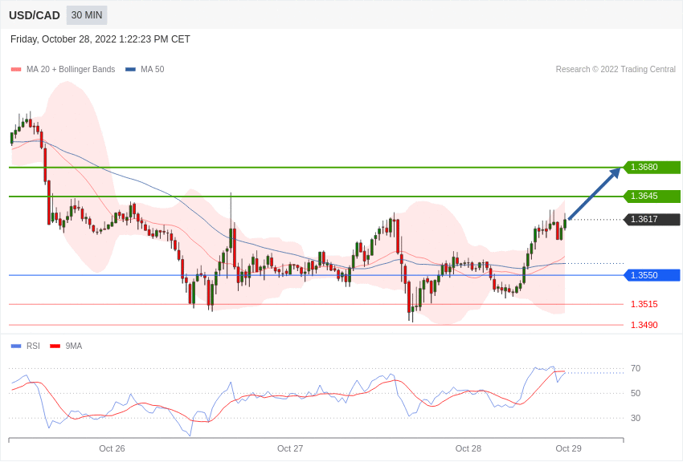Click the RSI 50 axis label
Viewport: 683px width, 462px height.
tap(636, 393)
